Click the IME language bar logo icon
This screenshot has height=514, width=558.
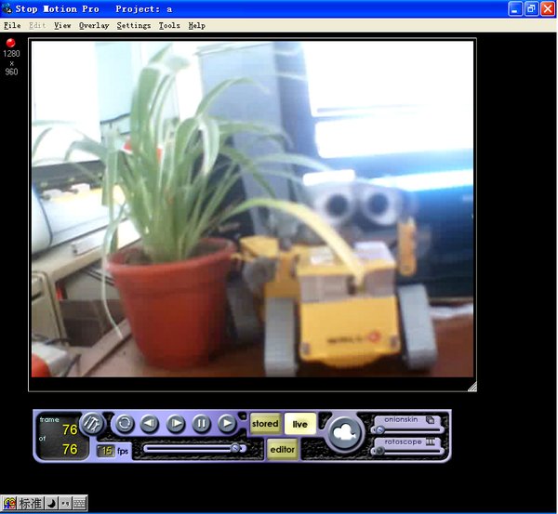(9, 504)
